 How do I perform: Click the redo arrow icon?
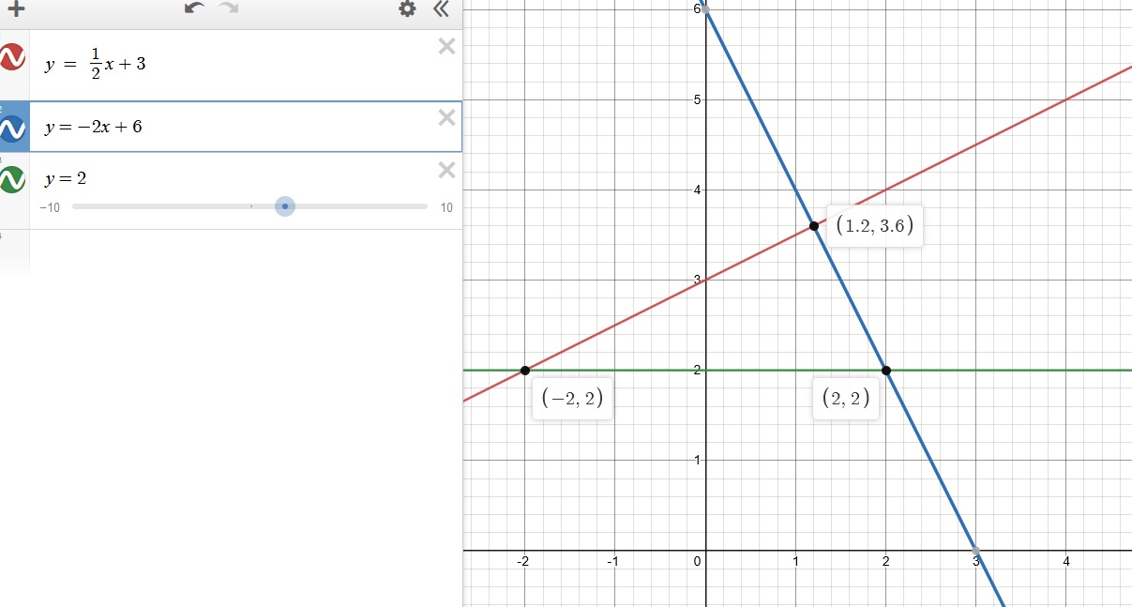228,8
